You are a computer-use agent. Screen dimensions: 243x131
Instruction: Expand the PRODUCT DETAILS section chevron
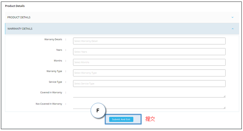(232, 17)
